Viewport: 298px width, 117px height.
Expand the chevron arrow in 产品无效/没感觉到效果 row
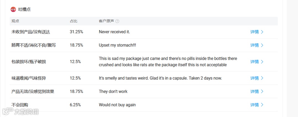point(262,91)
